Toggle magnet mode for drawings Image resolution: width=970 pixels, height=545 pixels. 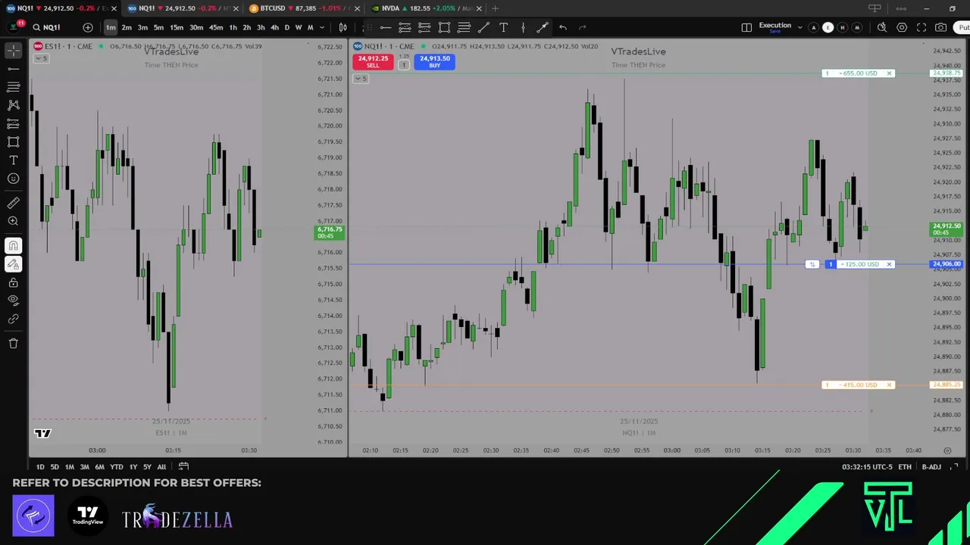click(14, 245)
